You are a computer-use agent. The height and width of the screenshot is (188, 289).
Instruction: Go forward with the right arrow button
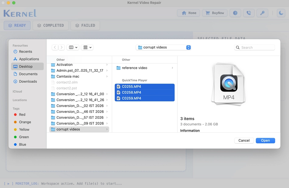pyautogui.click(x=61, y=47)
